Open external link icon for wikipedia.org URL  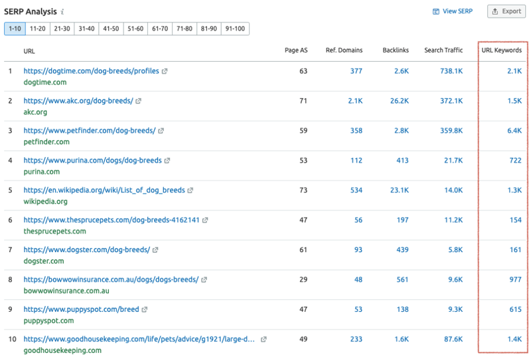click(x=190, y=190)
